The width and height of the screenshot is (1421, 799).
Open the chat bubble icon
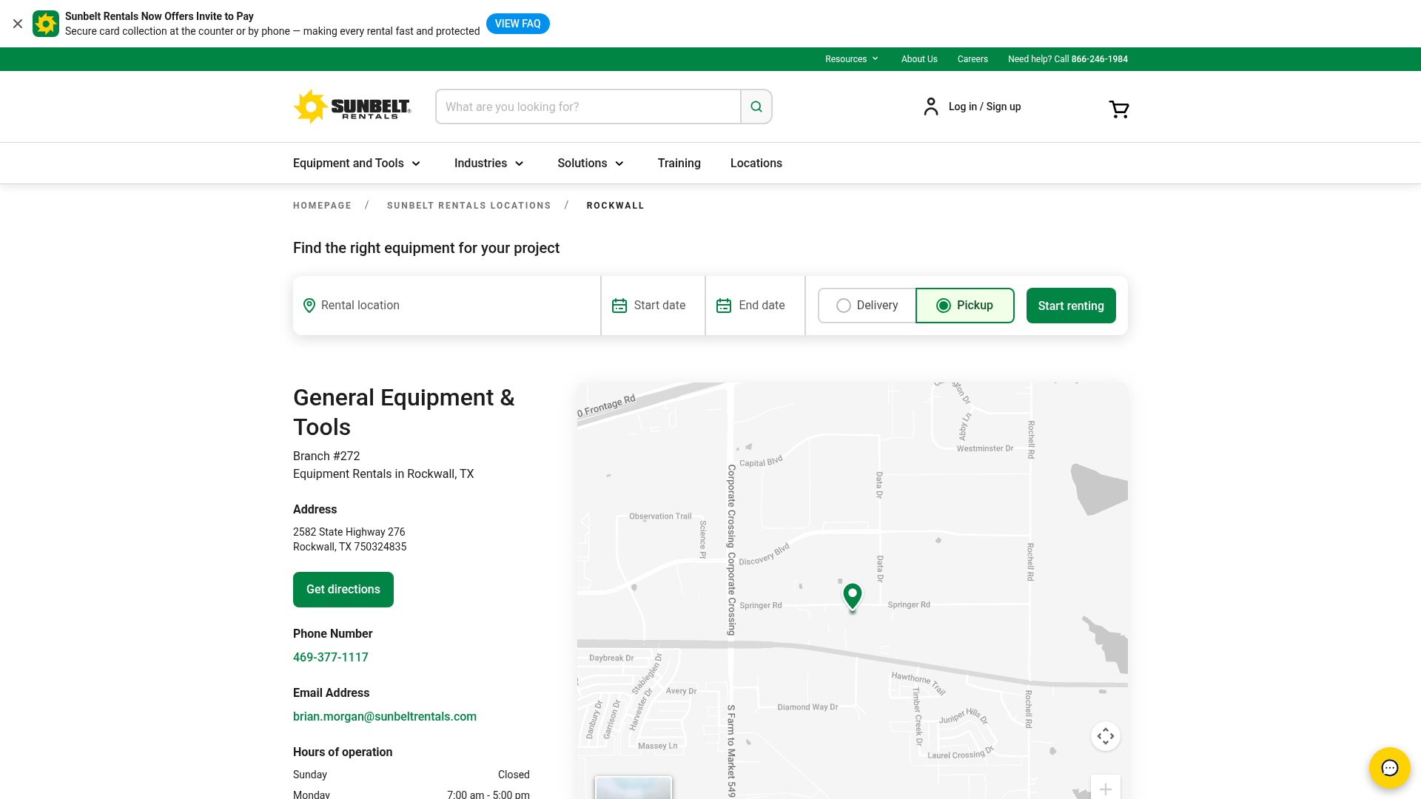pos(1389,768)
